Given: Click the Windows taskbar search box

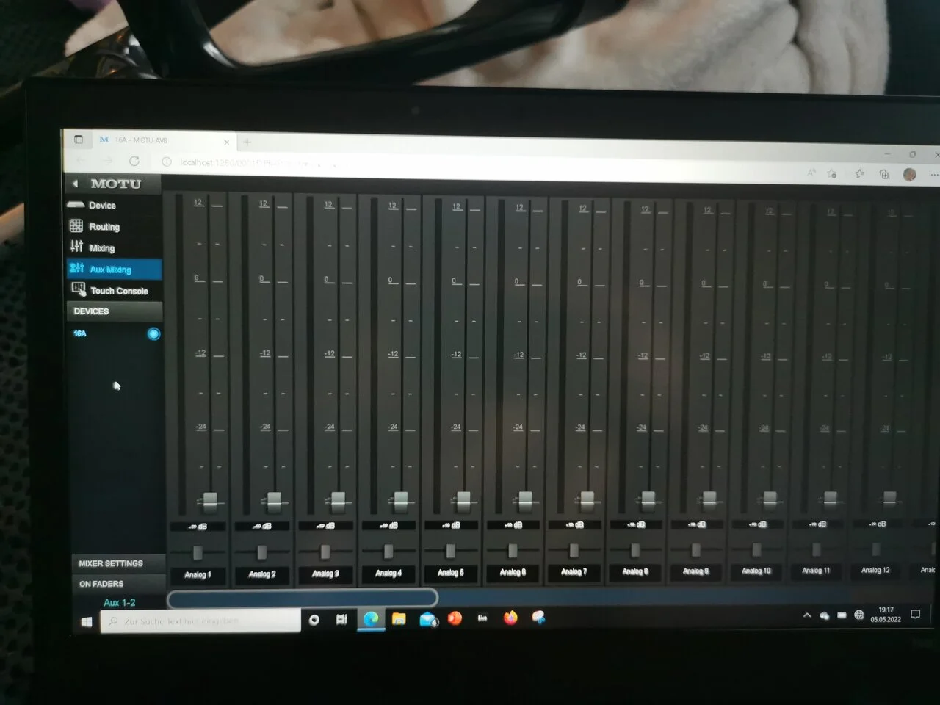Looking at the screenshot, I should tap(200, 621).
